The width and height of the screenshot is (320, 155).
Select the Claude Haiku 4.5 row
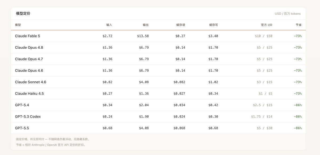tap(158, 94)
